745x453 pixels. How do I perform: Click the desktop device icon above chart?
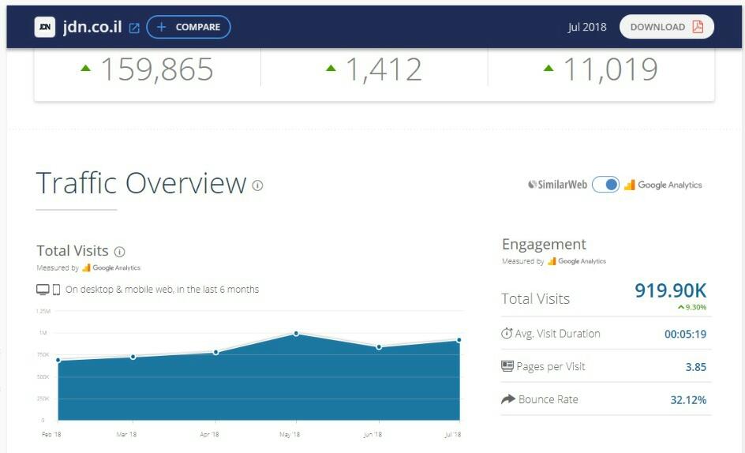point(43,290)
